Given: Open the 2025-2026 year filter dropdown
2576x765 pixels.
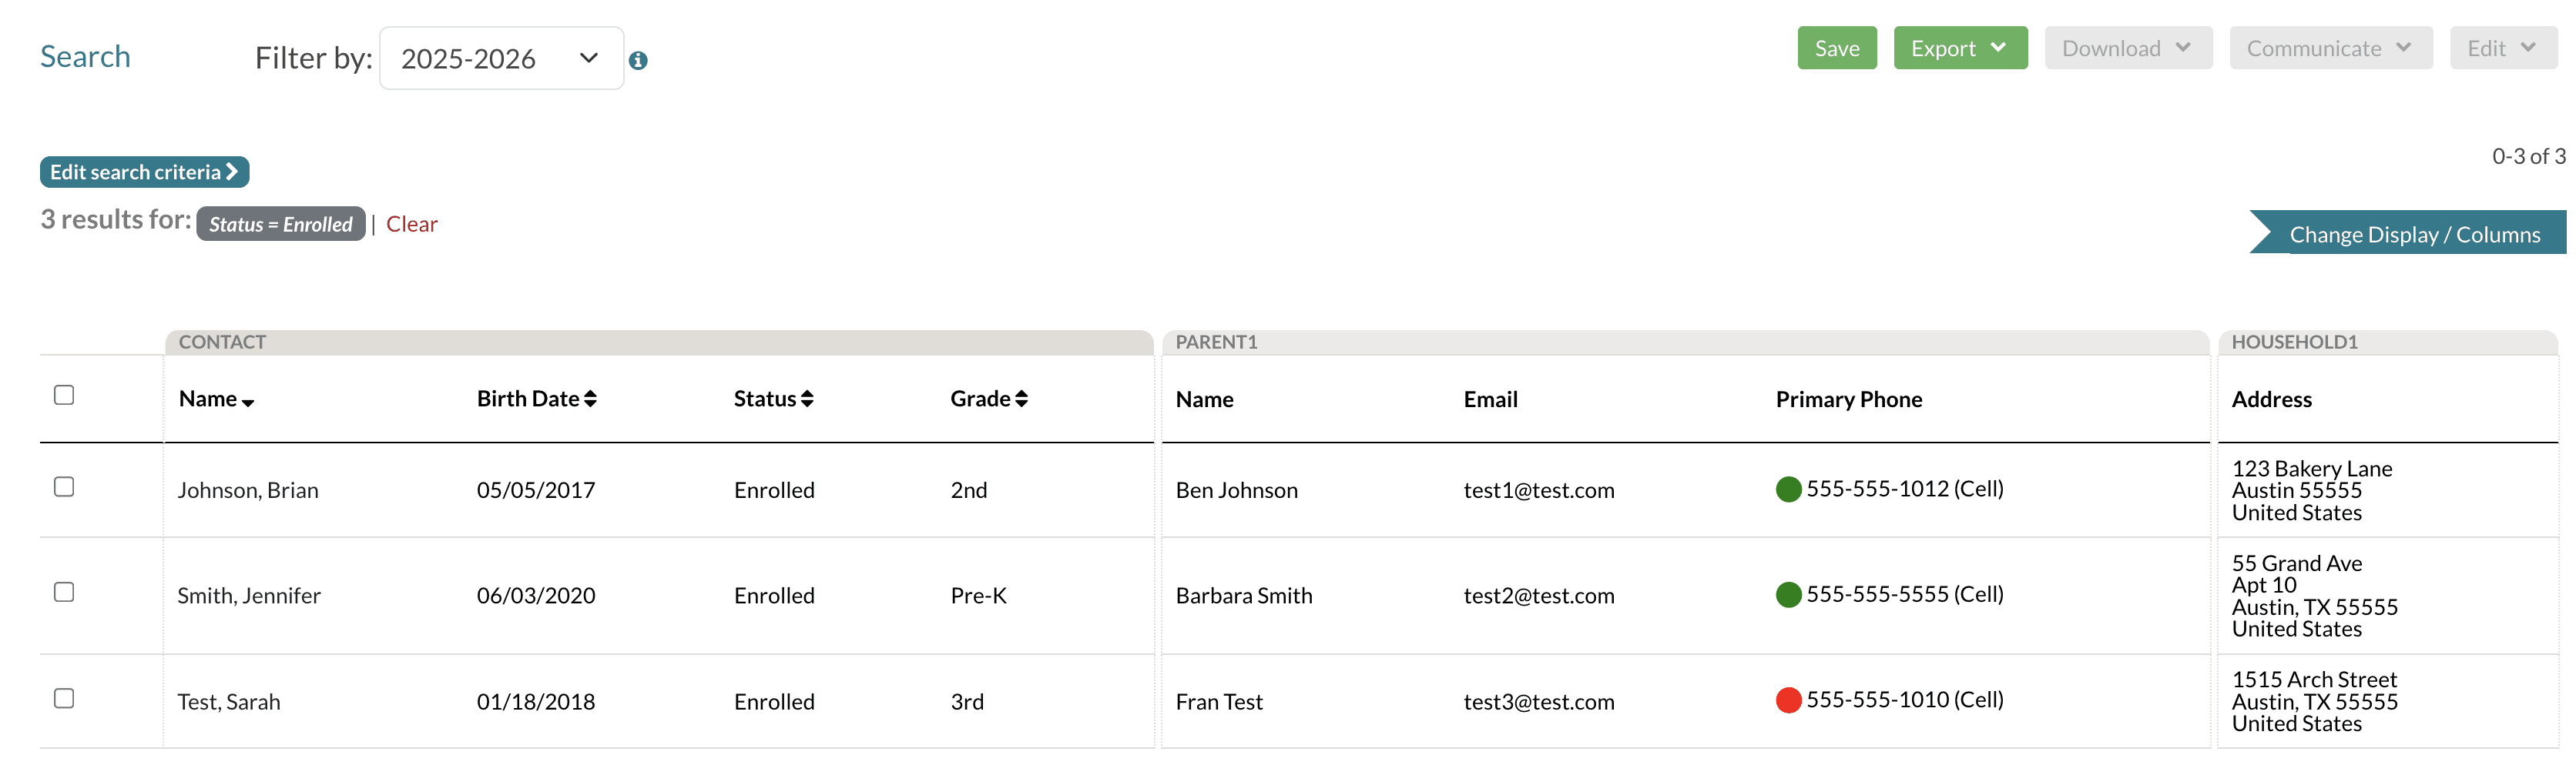Looking at the screenshot, I should 501,59.
